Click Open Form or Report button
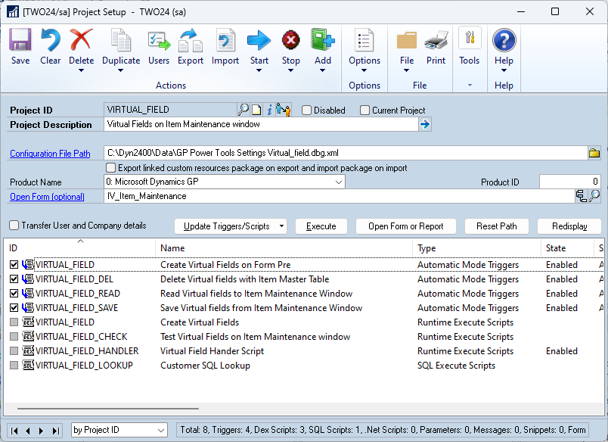Viewport: 608px width, 442px height. coord(405,226)
